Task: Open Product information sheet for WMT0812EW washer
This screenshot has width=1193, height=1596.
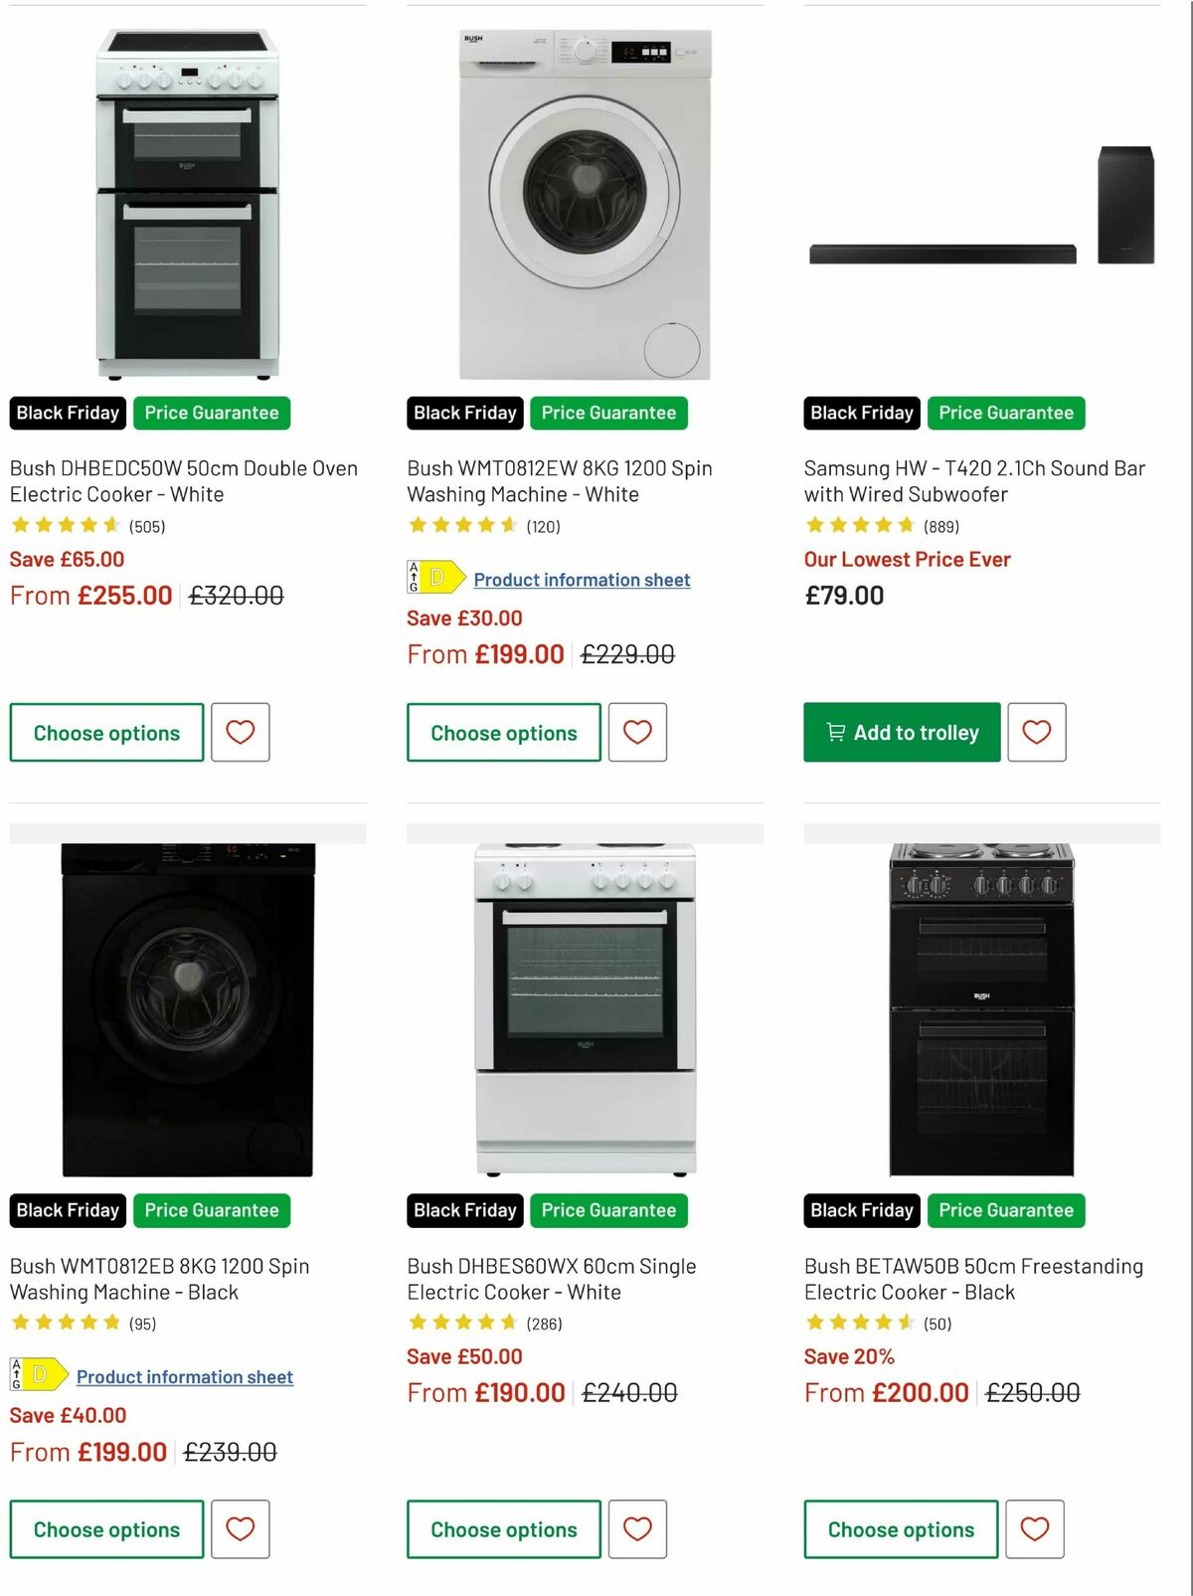Action: pyautogui.click(x=582, y=579)
